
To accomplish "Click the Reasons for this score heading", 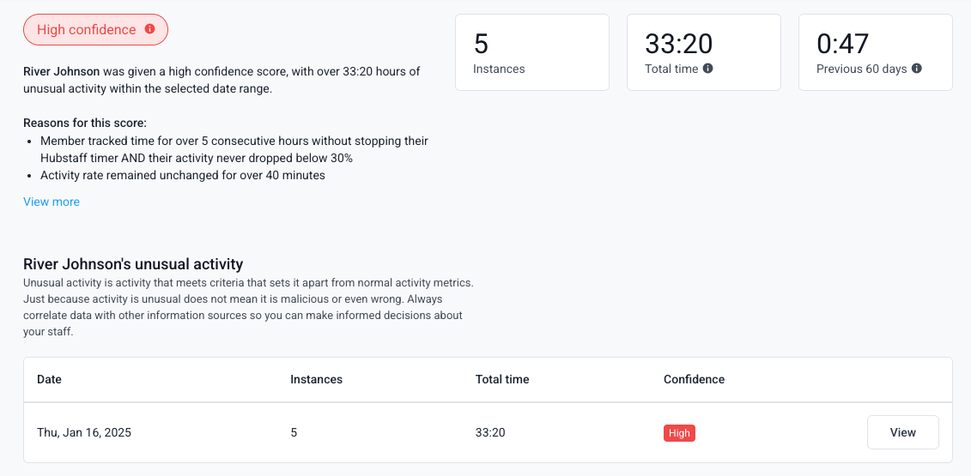I will (85, 123).
